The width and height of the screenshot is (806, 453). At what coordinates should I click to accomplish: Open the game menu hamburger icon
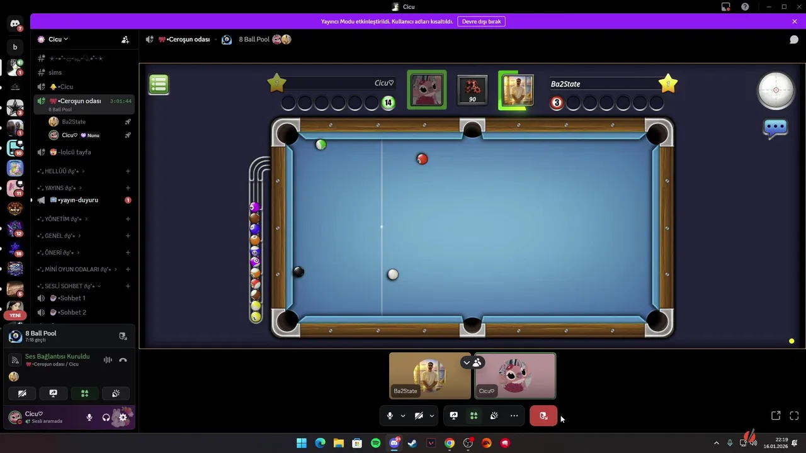(x=159, y=84)
